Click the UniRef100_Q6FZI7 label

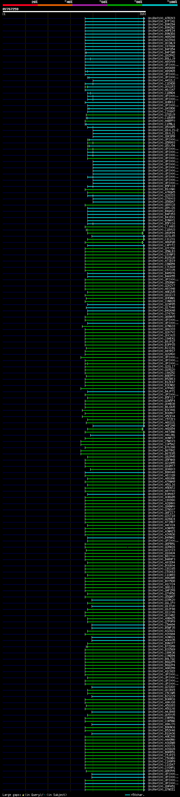tap(161, 513)
